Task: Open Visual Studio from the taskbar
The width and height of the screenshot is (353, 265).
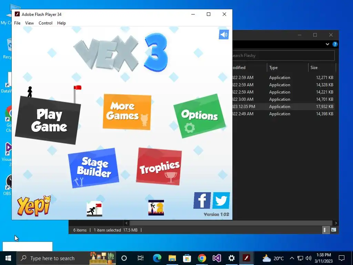Action: (217, 258)
